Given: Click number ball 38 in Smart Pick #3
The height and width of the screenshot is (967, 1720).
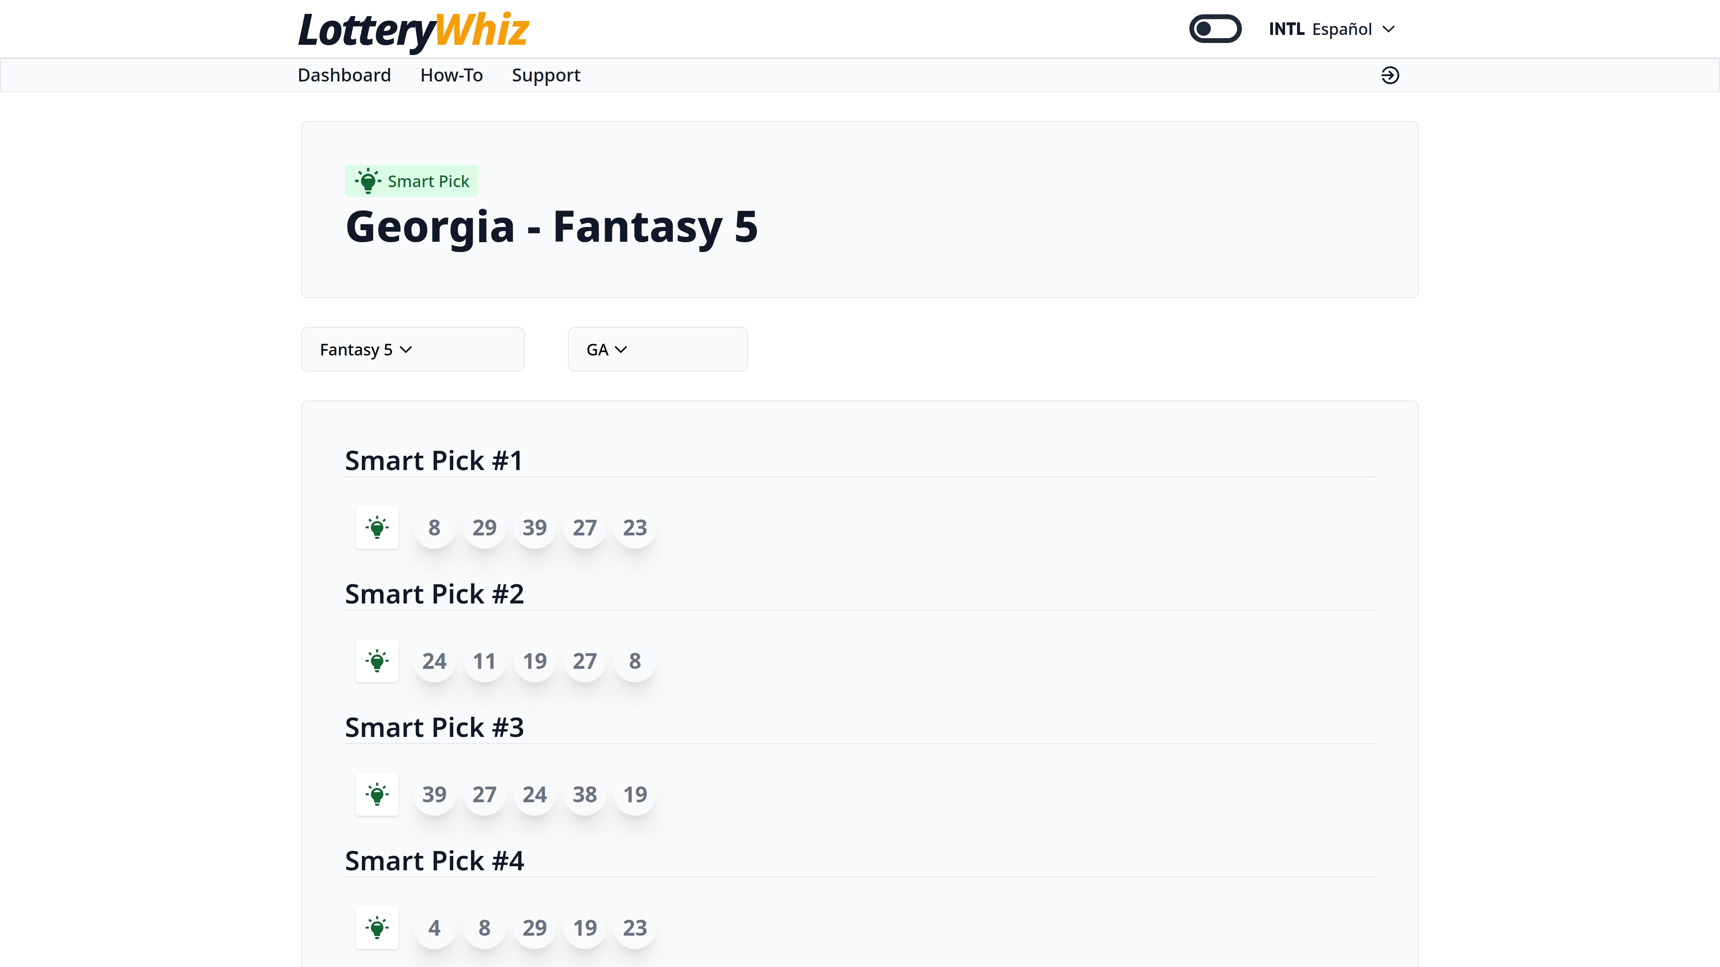Looking at the screenshot, I should point(584,795).
